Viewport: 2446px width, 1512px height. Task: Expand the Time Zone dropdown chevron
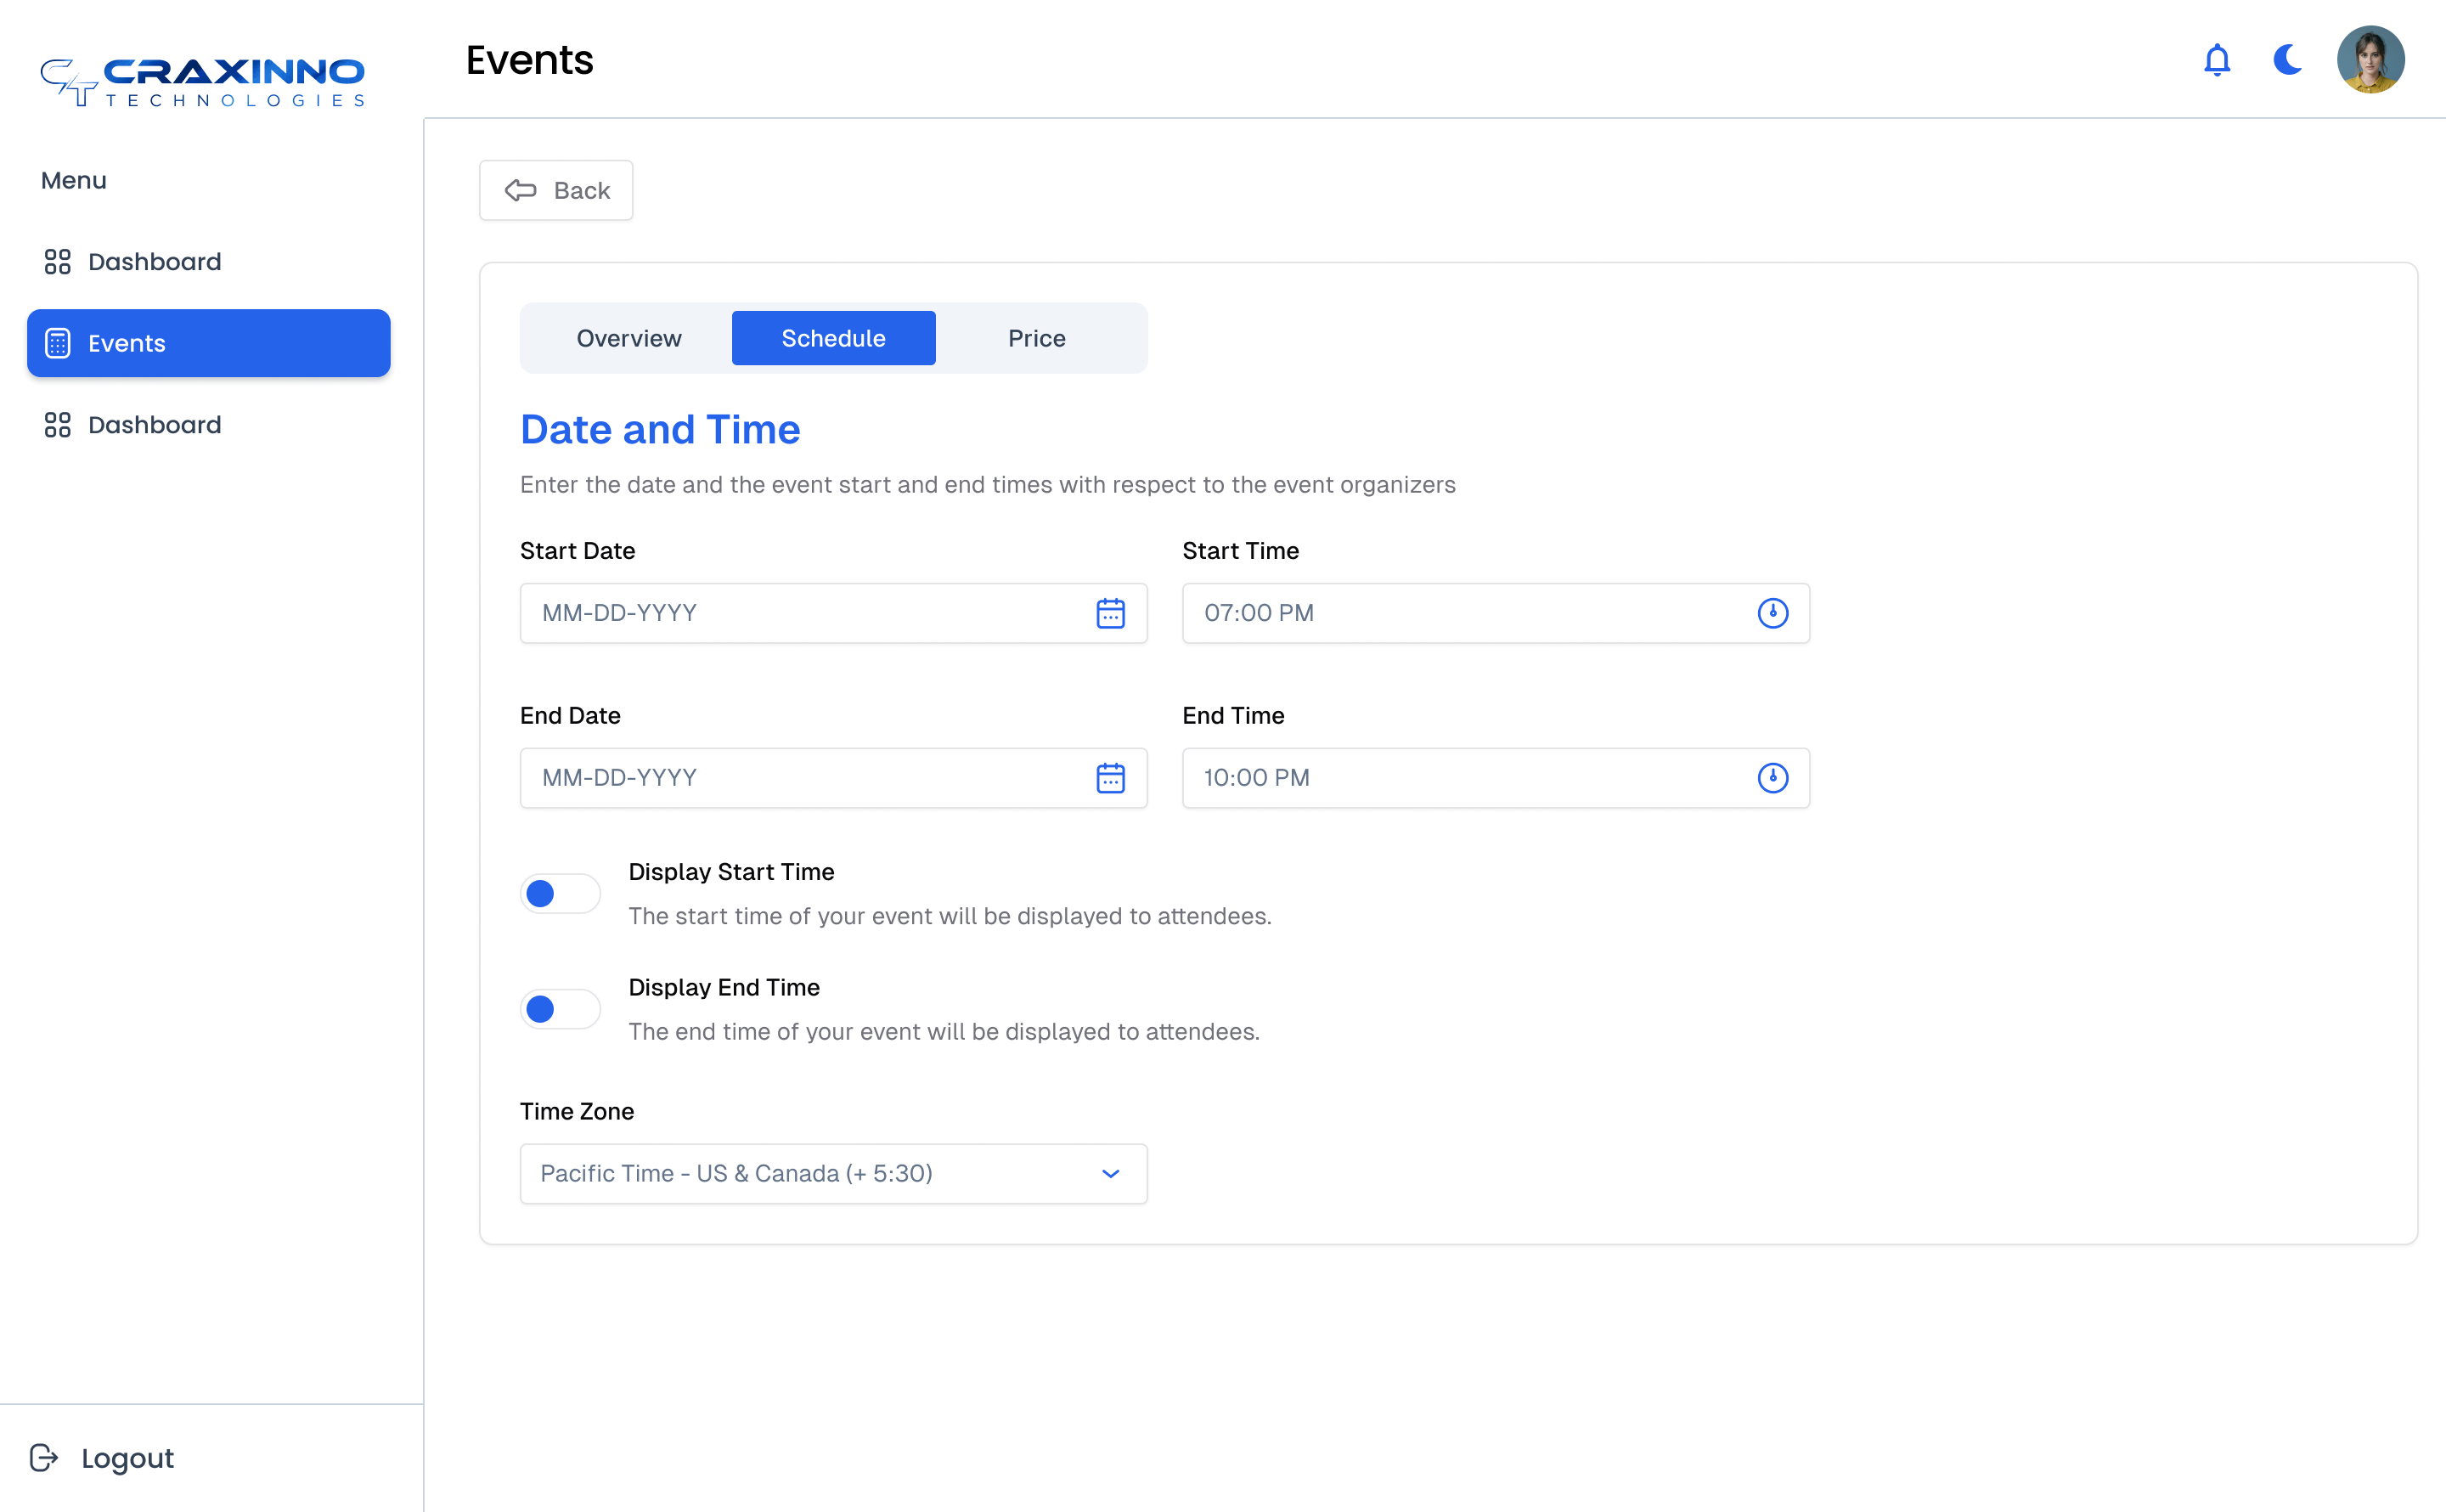point(1111,1174)
